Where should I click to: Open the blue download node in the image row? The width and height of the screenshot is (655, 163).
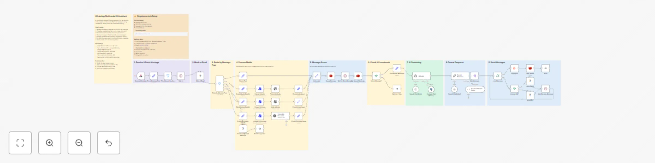tap(260, 102)
